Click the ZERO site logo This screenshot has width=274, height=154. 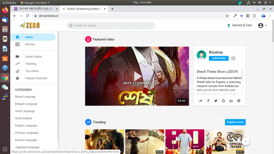tap(30, 25)
